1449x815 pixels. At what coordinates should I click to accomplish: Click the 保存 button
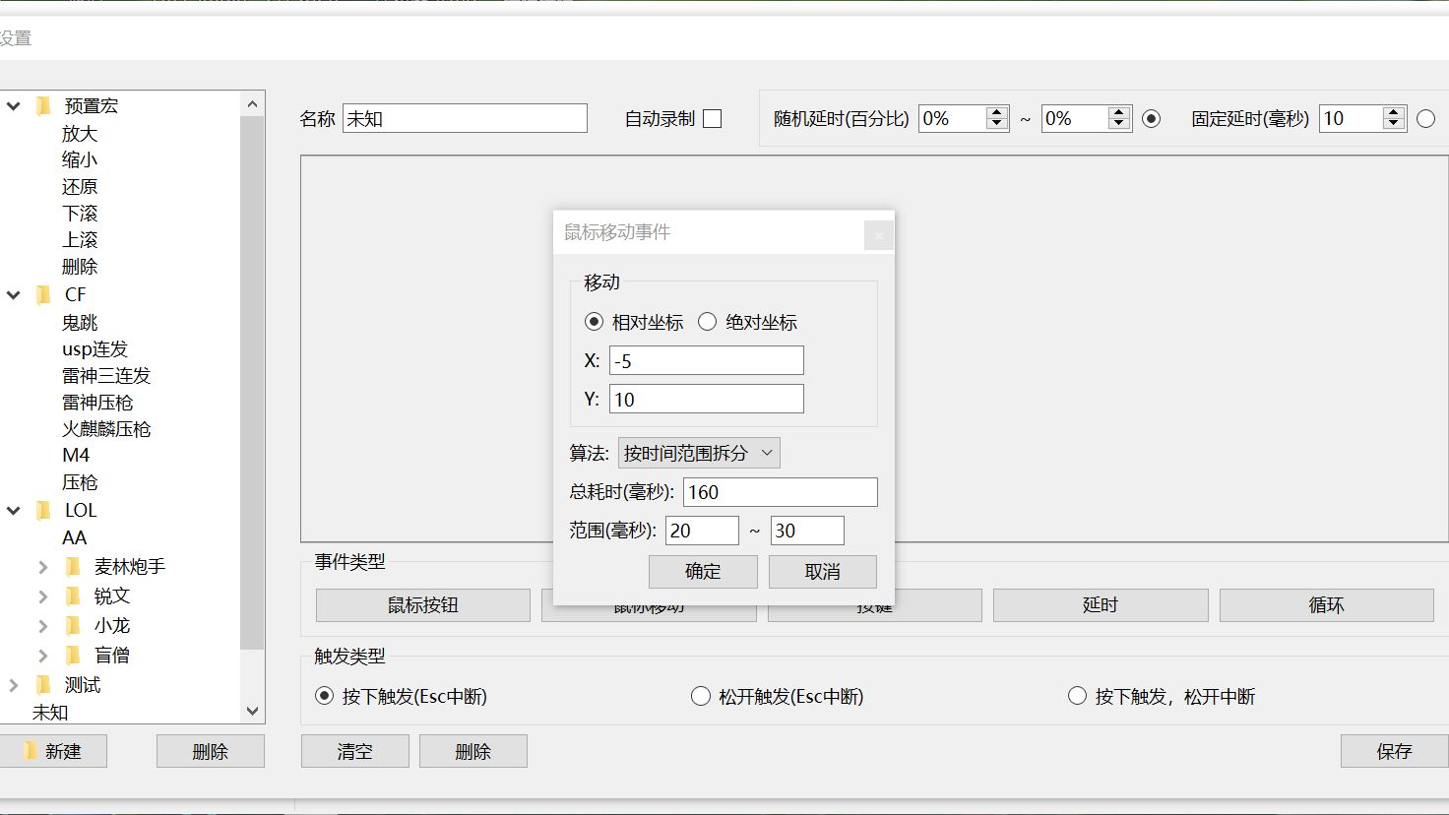coord(1394,751)
